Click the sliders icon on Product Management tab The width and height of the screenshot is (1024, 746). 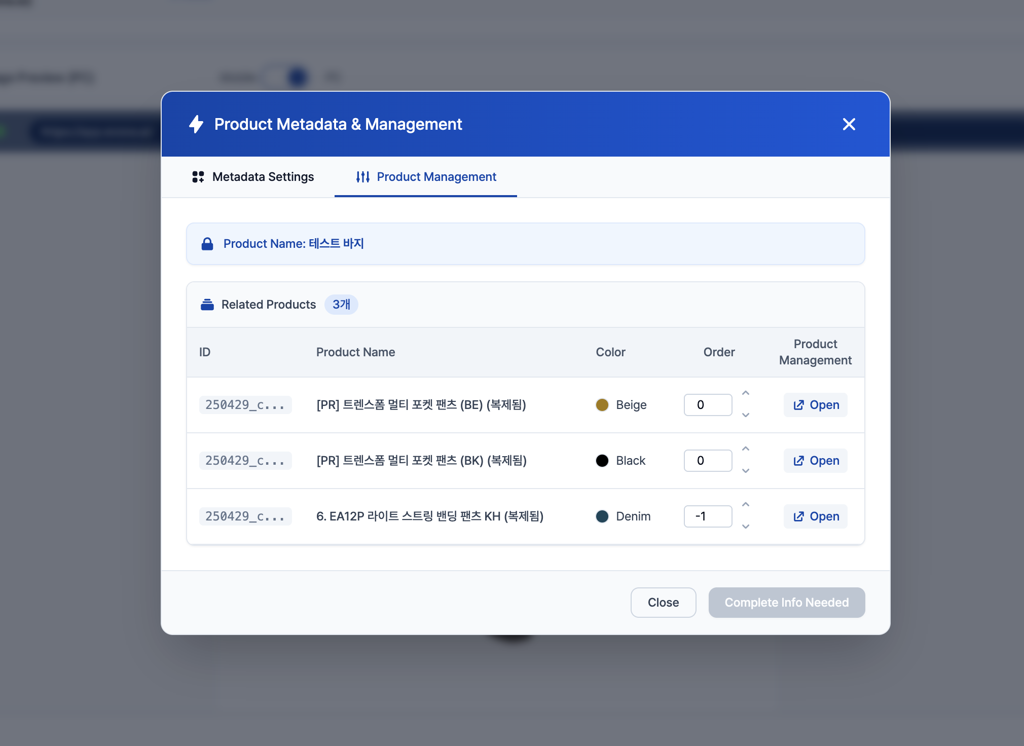coord(363,177)
